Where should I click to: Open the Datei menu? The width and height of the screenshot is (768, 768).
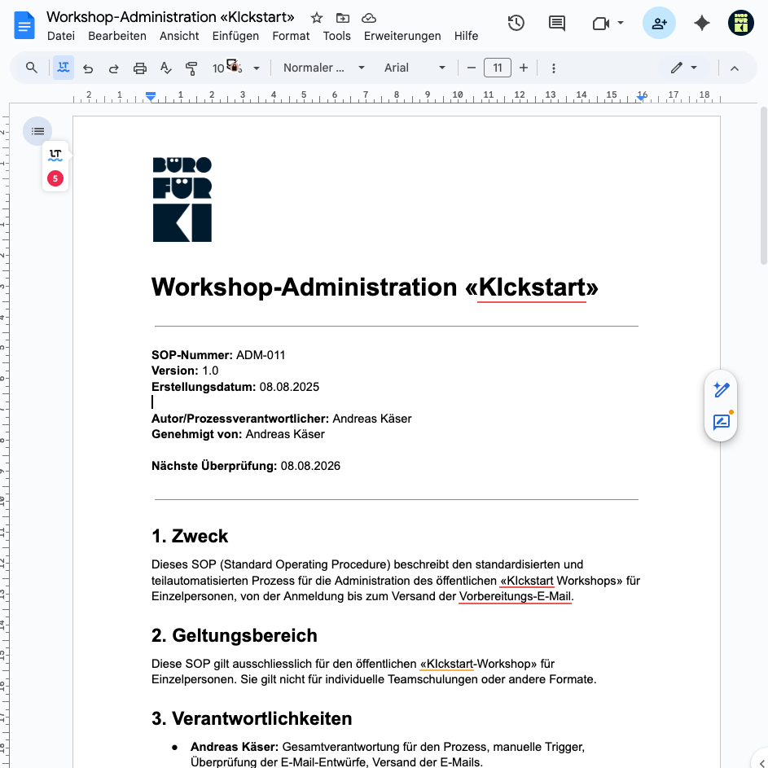[61, 37]
